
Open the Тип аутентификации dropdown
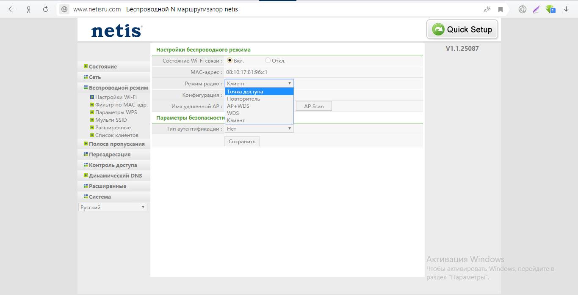(259, 128)
